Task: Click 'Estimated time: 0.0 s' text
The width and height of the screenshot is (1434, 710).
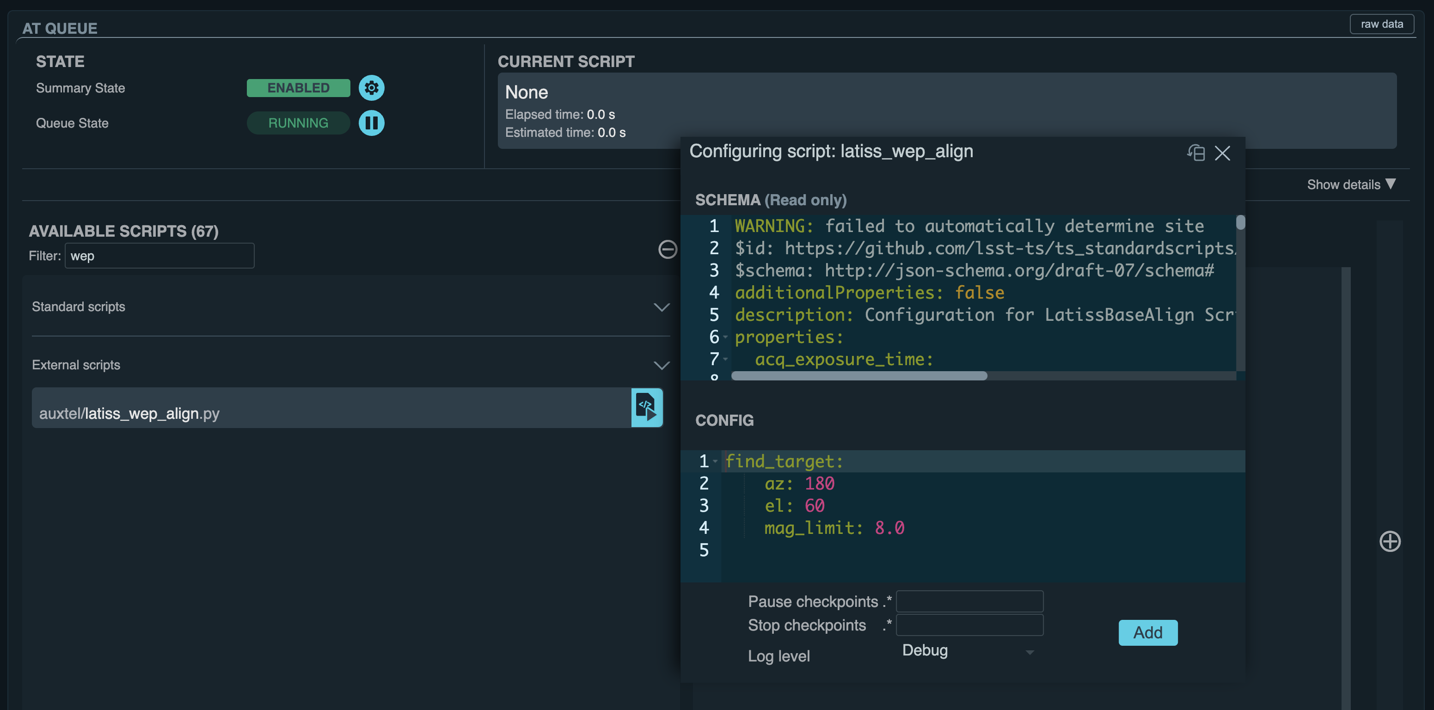Action: [x=565, y=132]
